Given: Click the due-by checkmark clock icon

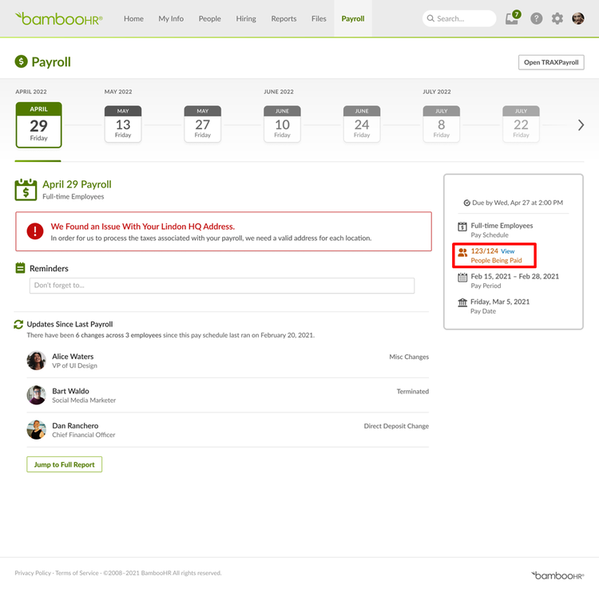Looking at the screenshot, I should (466, 203).
